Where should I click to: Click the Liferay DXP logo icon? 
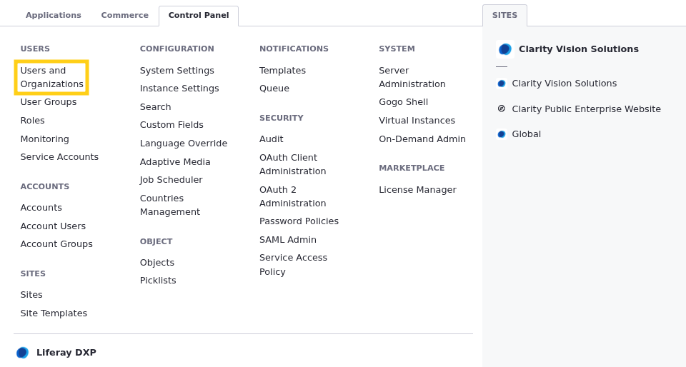coord(23,353)
